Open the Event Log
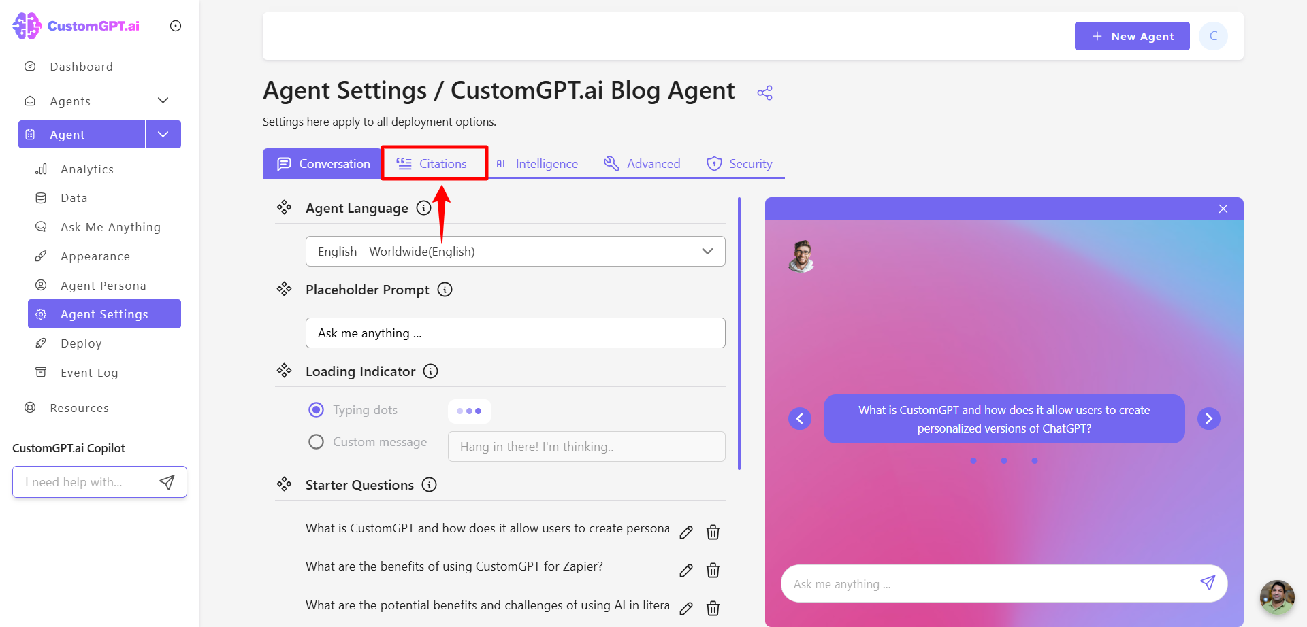1307x627 pixels. pos(89,373)
